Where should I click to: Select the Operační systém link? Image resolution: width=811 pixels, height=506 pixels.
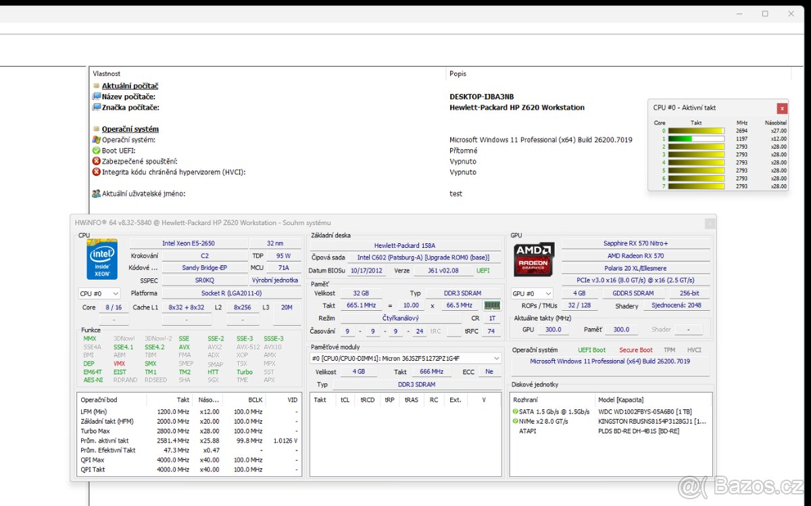tap(130, 129)
